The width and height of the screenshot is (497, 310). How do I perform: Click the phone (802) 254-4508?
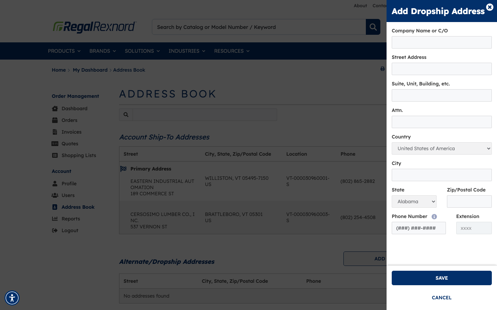coord(358,217)
